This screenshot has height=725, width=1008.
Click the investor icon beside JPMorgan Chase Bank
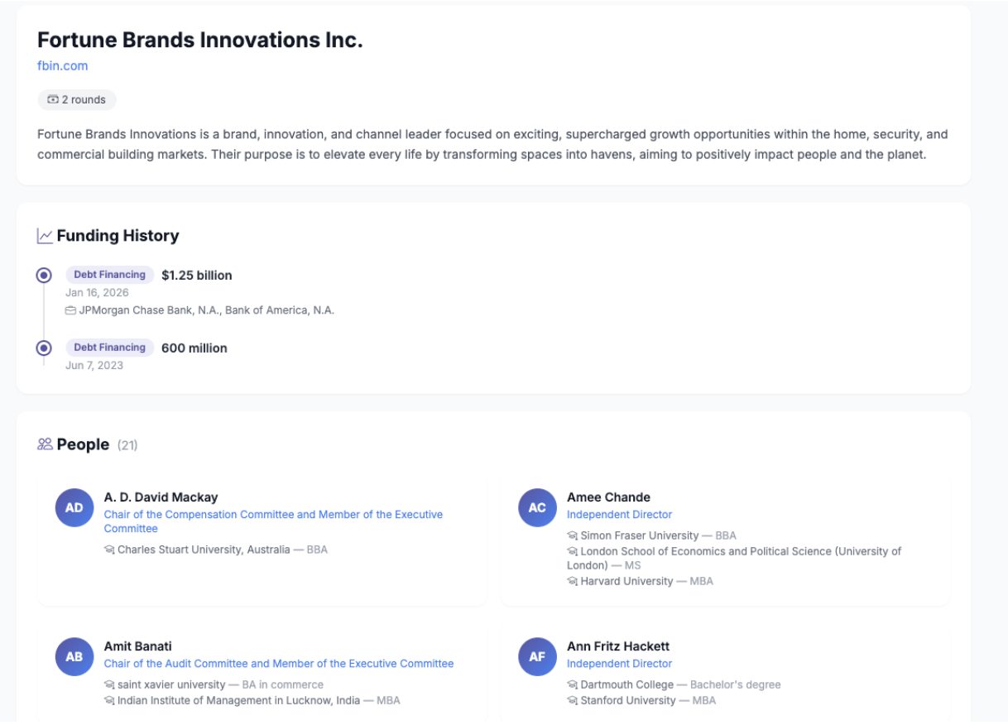(x=70, y=310)
